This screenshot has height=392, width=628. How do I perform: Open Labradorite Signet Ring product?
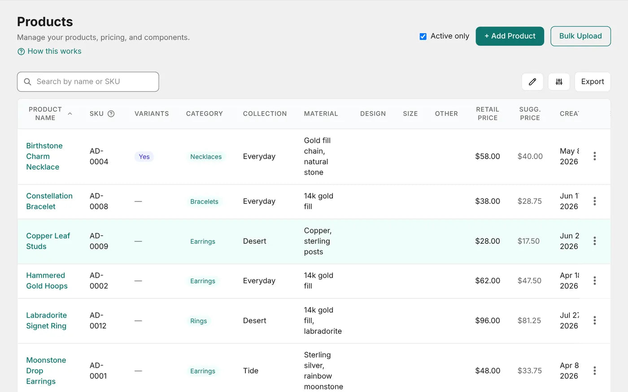coord(46,321)
